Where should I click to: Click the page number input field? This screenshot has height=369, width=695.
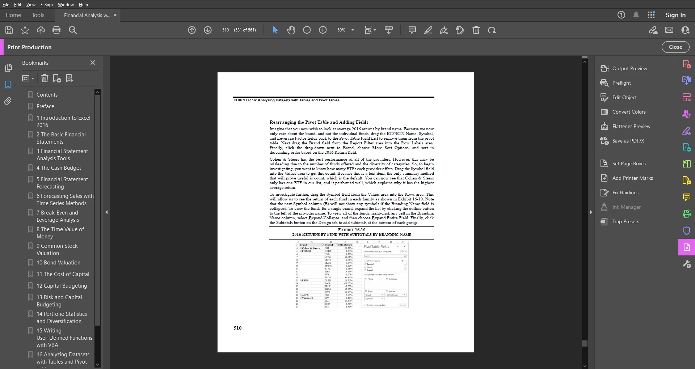point(225,30)
